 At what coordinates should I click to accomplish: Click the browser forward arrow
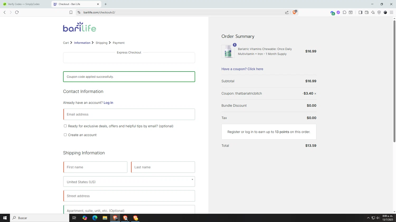coord(11,12)
